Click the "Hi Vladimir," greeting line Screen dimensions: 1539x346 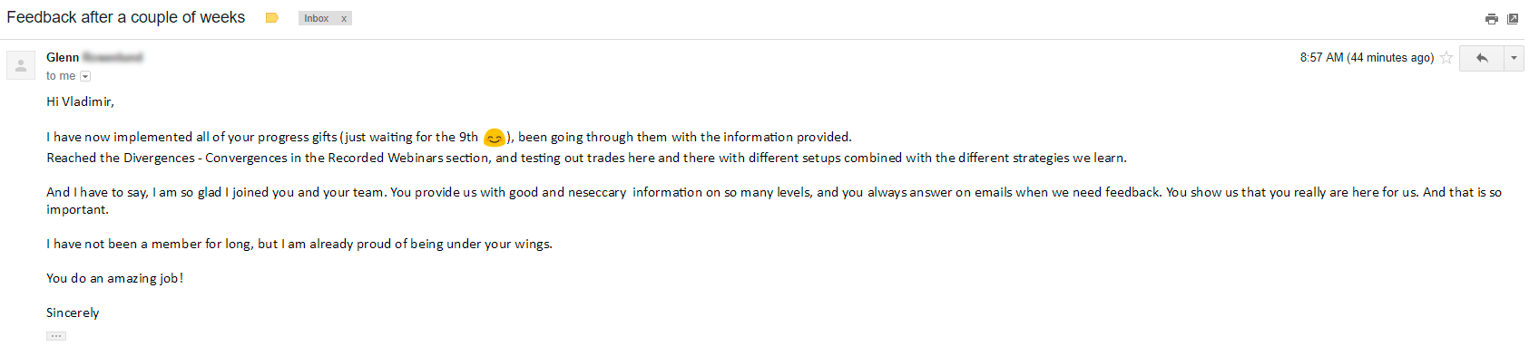click(81, 101)
